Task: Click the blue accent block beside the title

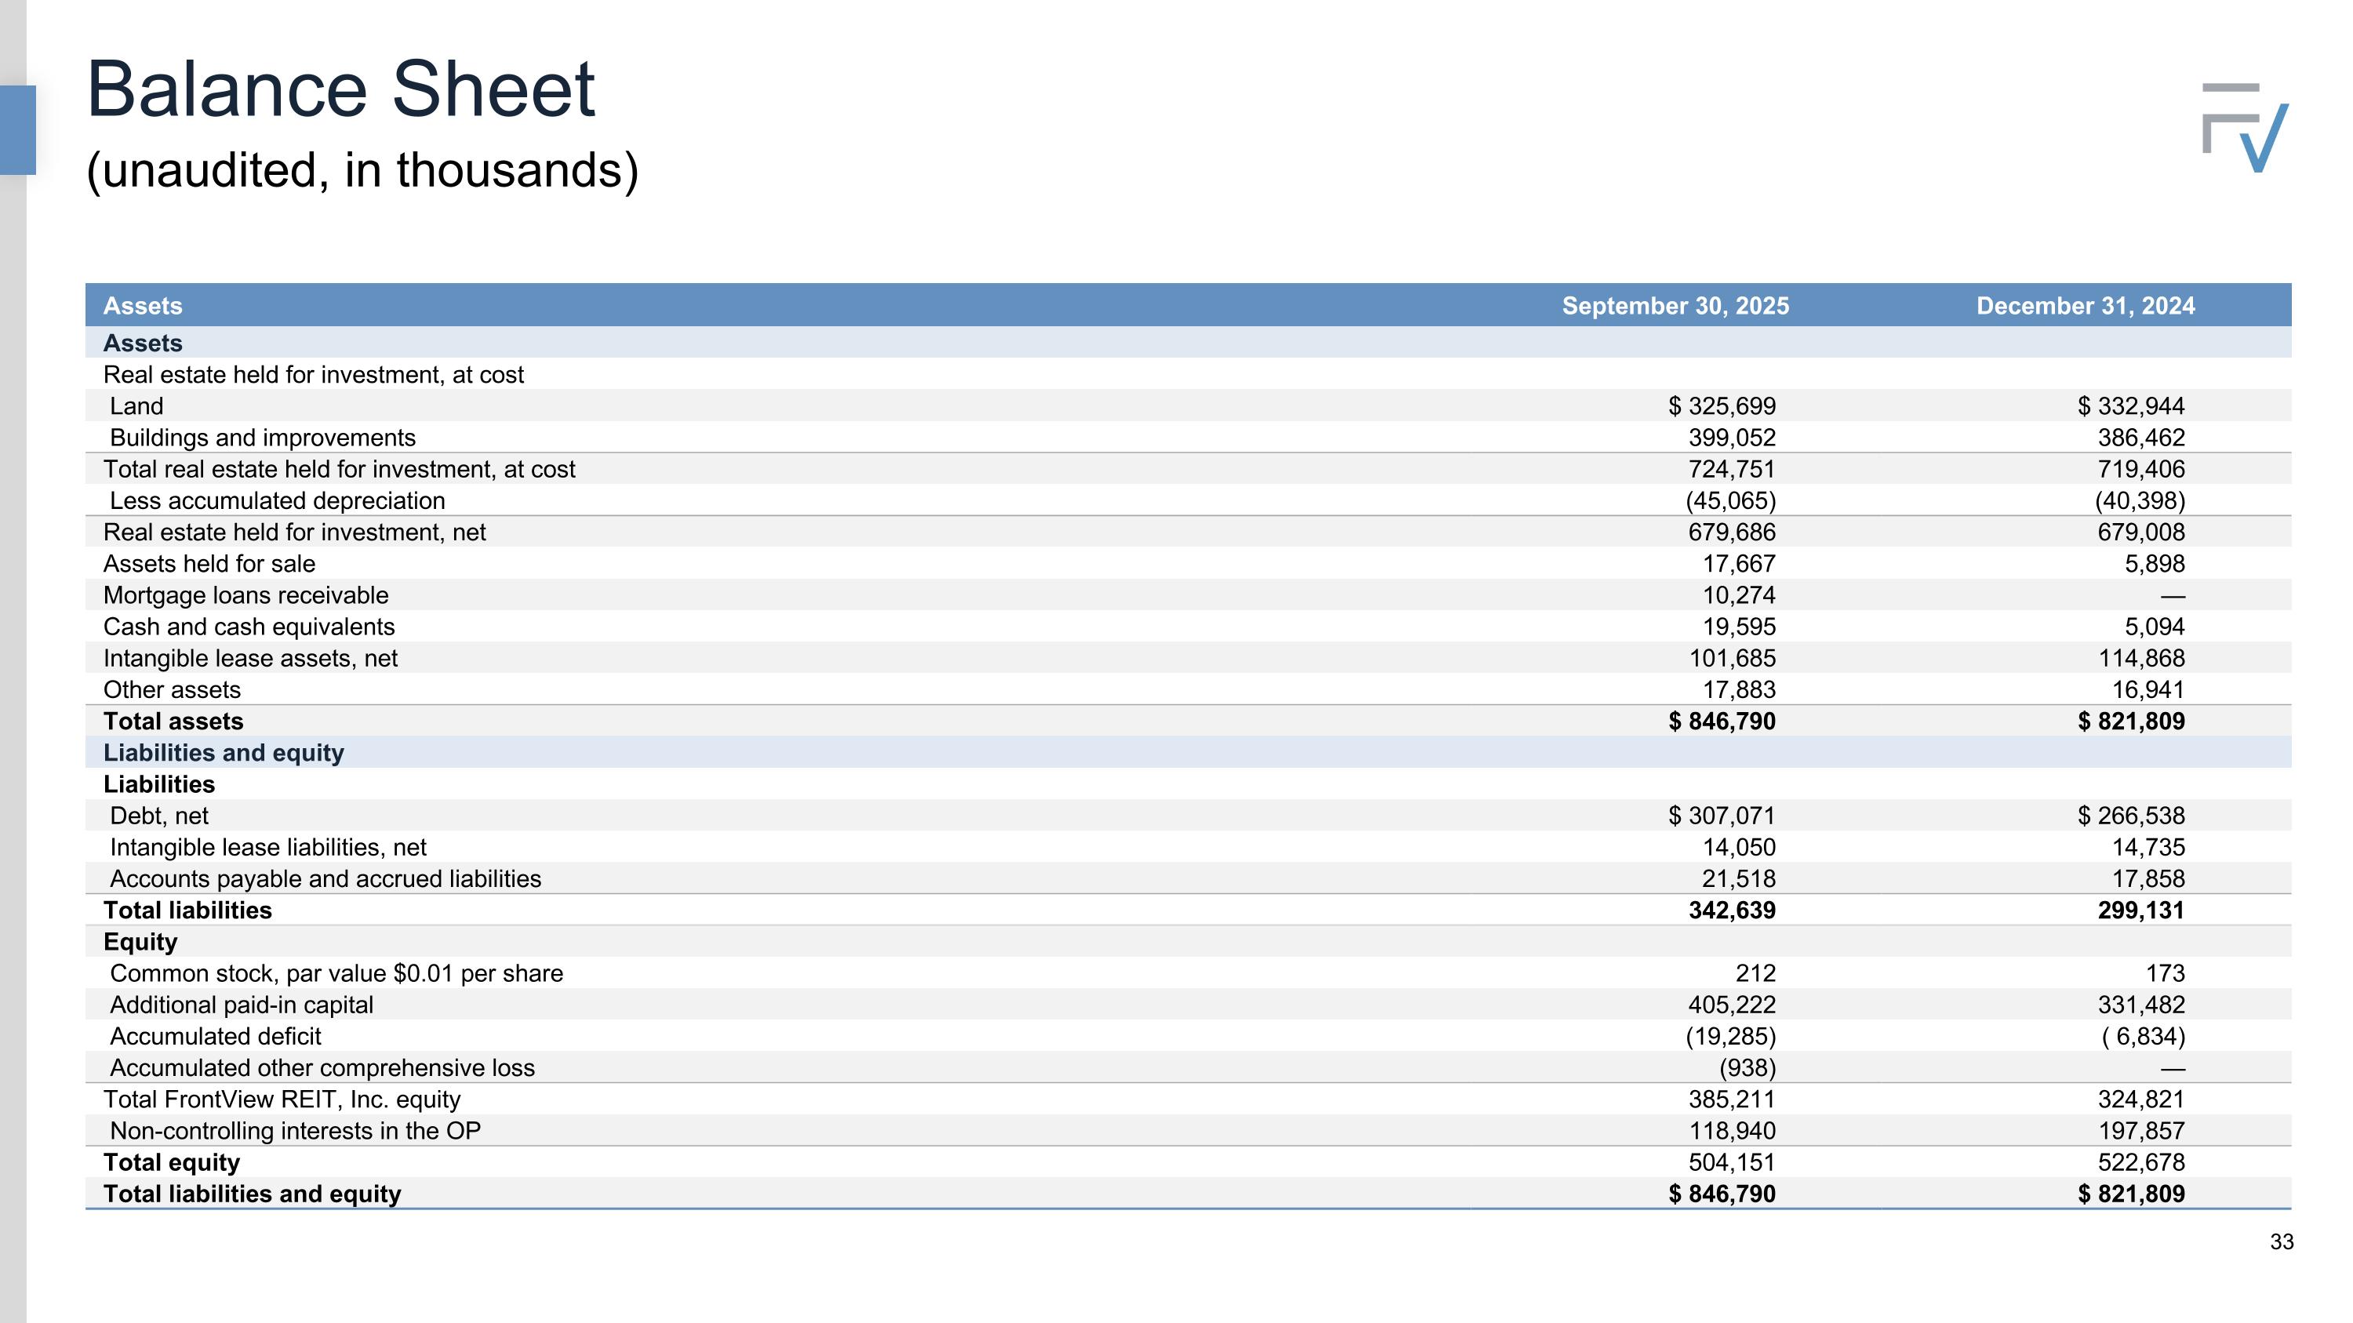Action: (17, 129)
